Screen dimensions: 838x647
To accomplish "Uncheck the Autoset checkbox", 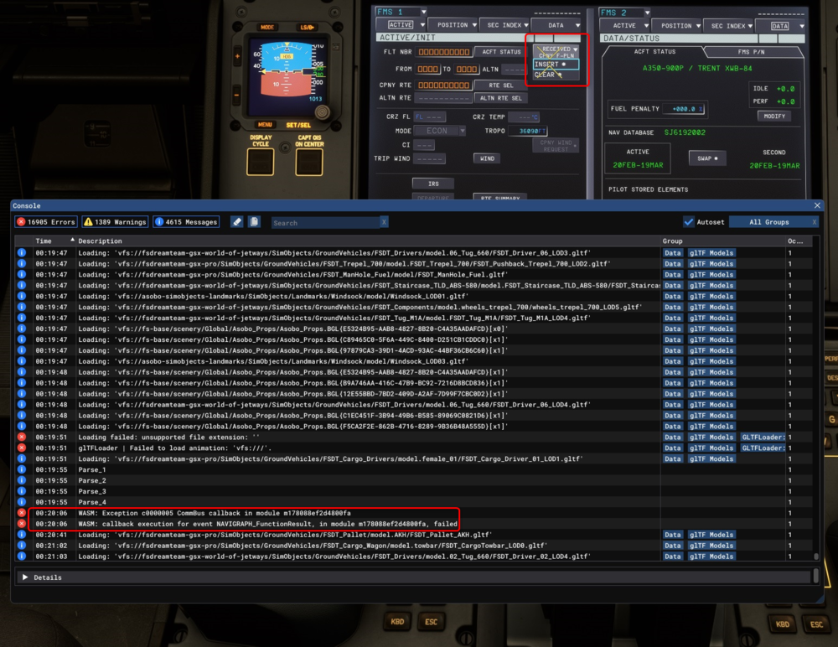I will [x=689, y=222].
